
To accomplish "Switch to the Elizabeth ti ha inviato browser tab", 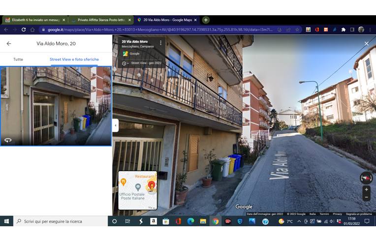I will click(x=35, y=20).
